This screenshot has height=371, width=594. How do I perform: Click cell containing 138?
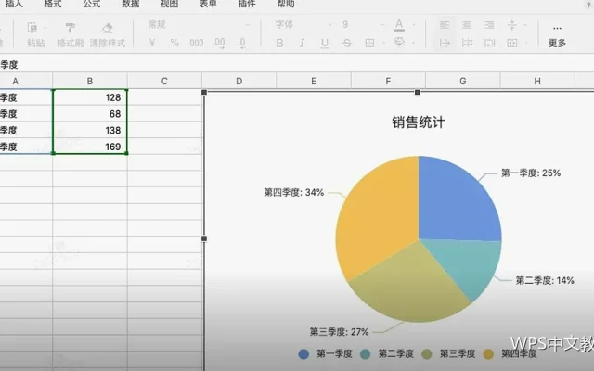coord(90,130)
